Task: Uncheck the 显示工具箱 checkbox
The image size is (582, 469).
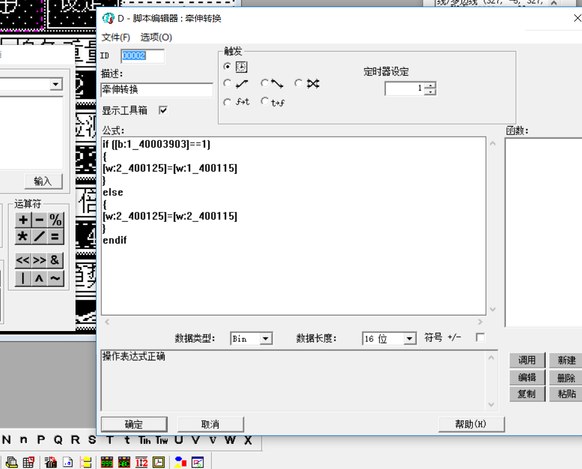Action: click(x=163, y=110)
